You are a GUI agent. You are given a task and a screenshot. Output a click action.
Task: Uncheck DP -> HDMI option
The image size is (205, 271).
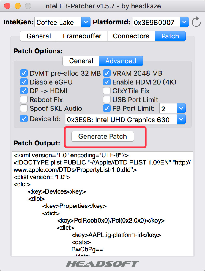pos(24,91)
